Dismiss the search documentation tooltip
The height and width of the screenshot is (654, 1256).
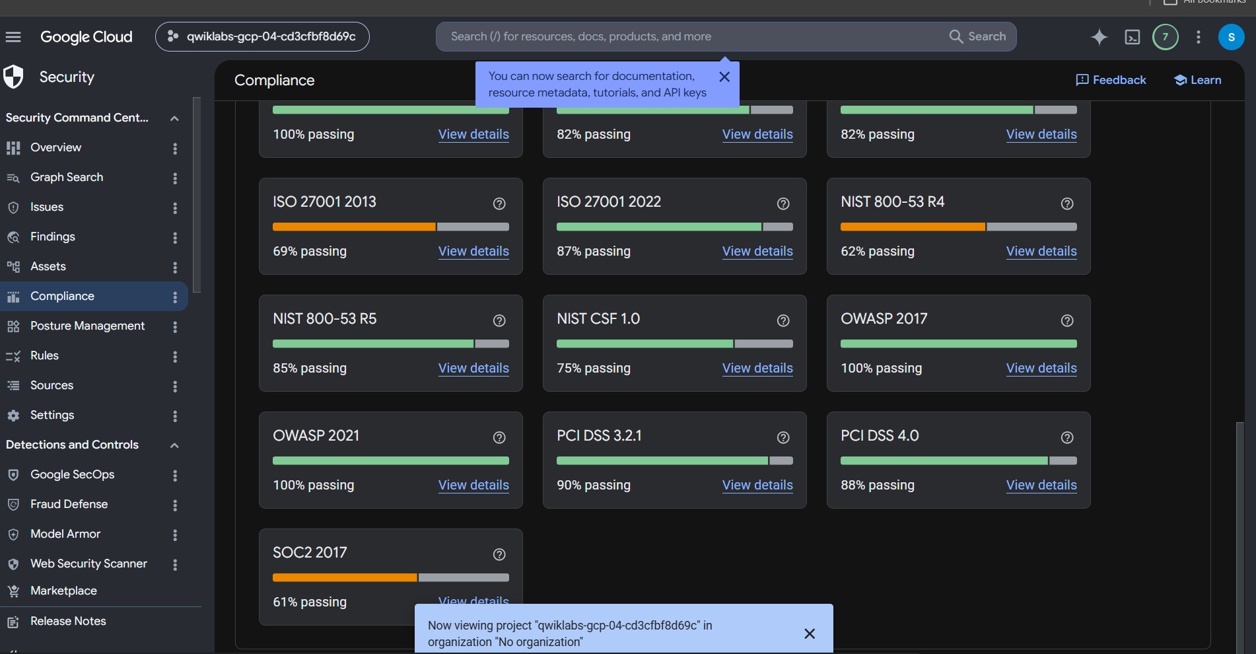tap(724, 77)
